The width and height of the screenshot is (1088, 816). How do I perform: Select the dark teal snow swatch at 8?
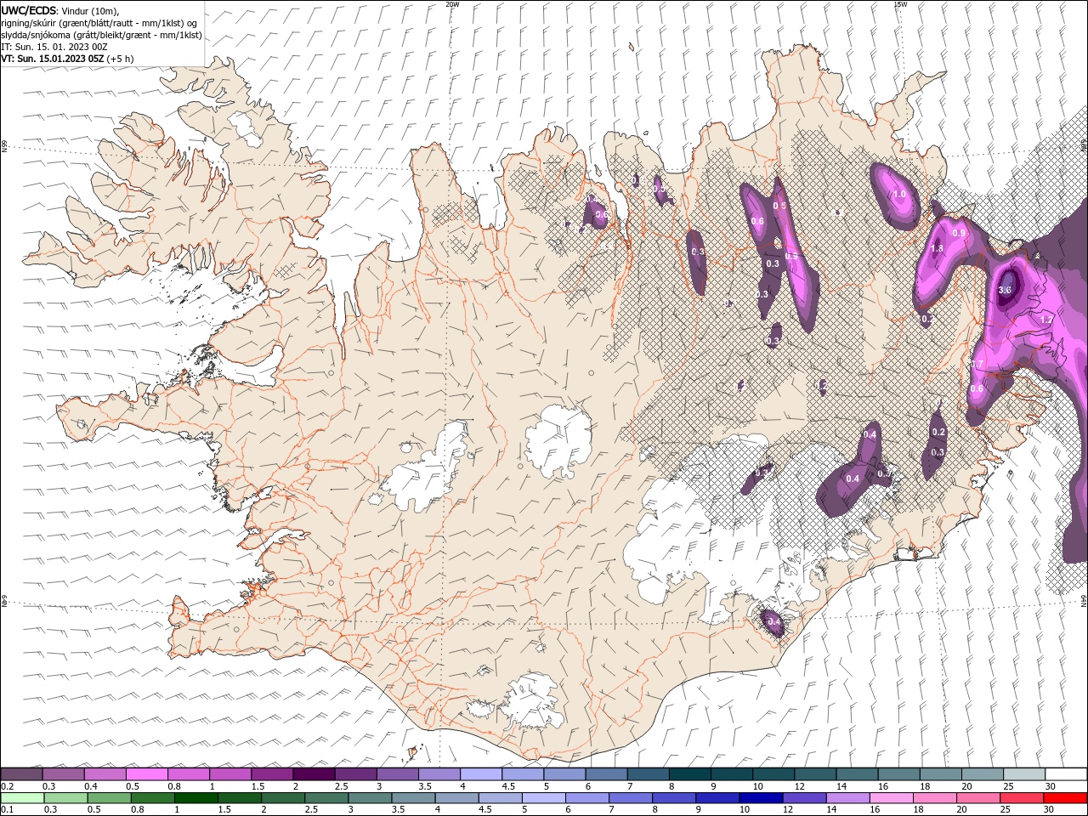pos(689,774)
